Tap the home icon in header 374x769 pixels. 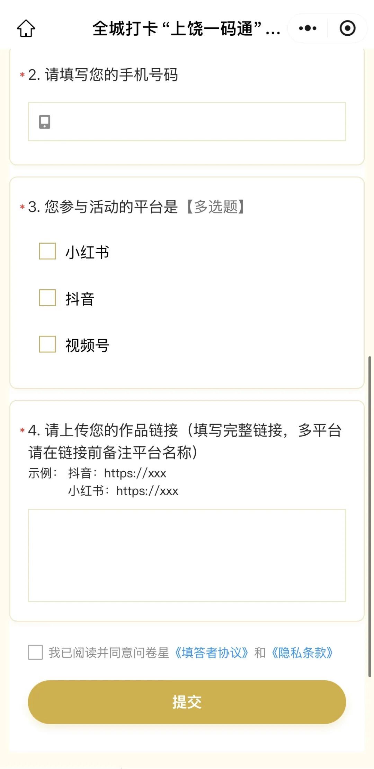pos(26,28)
